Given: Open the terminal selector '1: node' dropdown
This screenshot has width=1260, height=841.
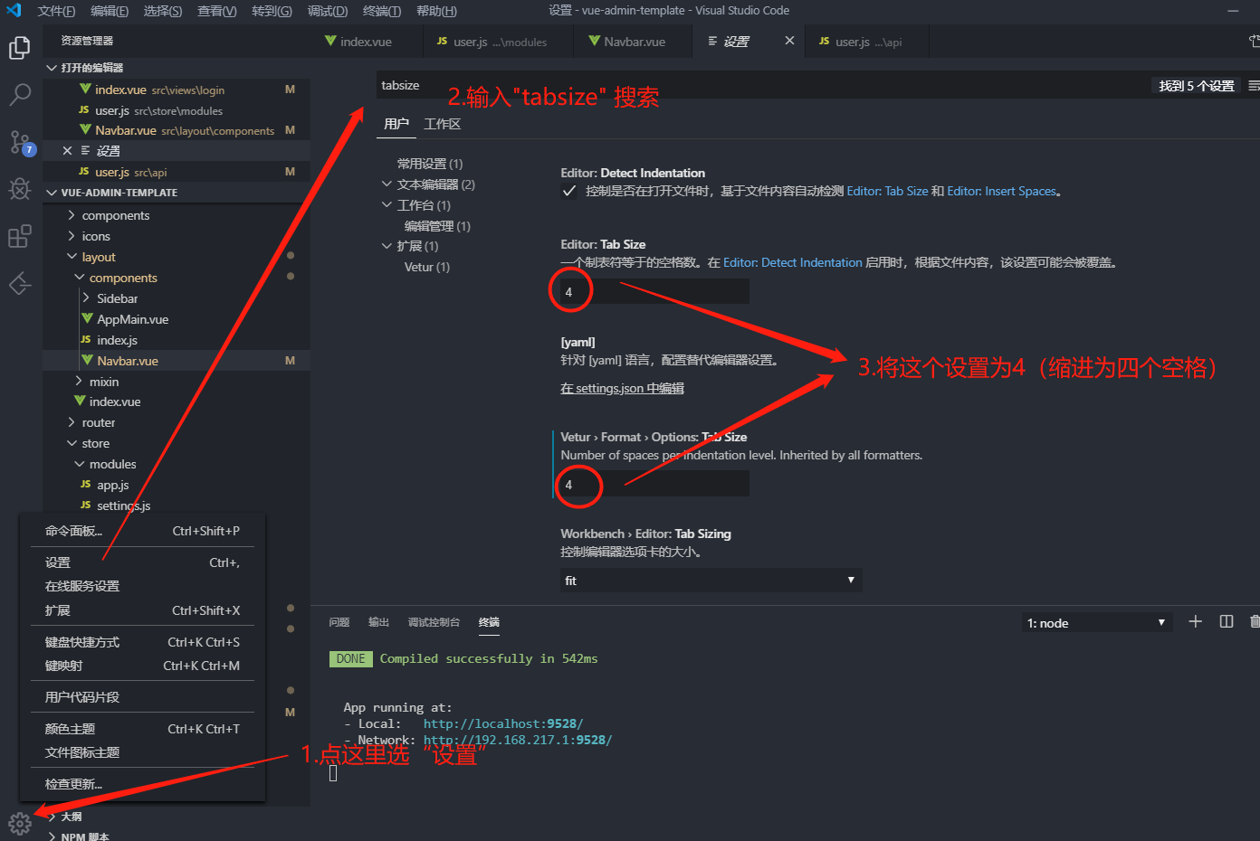Looking at the screenshot, I should (x=1097, y=623).
